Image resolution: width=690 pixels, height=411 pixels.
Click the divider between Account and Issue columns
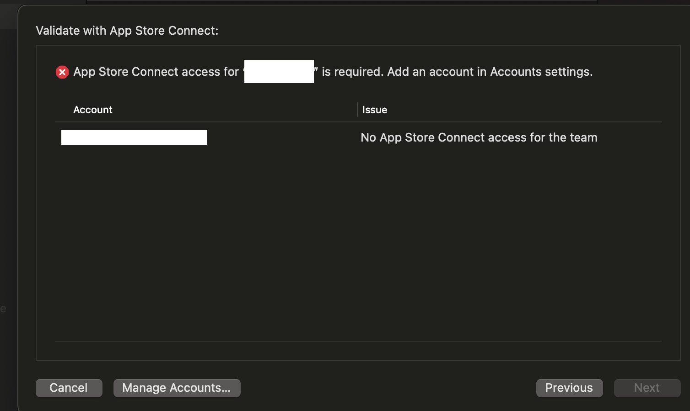pos(357,110)
